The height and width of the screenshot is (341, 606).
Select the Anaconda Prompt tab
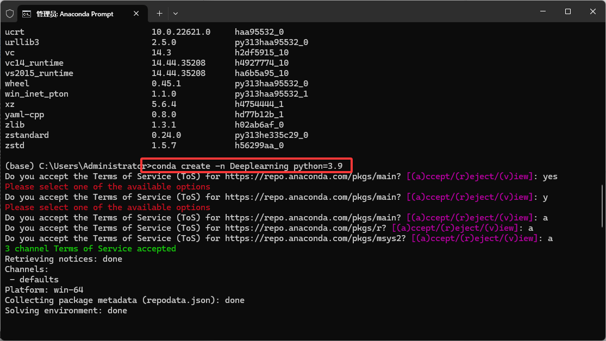pyautogui.click(x=83, y=14)
